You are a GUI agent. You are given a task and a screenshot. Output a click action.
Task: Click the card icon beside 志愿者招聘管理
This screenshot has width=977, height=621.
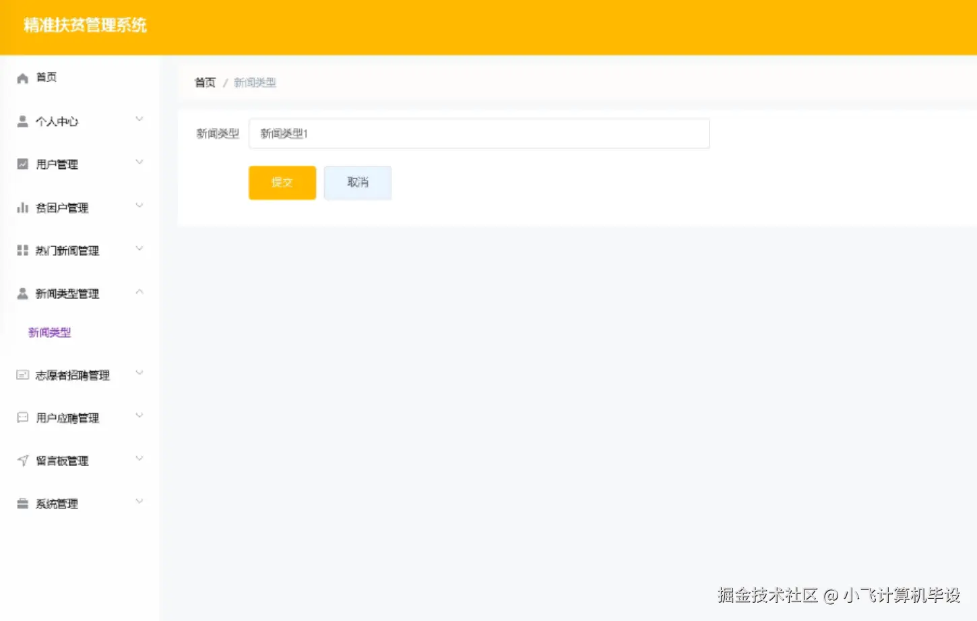(x=22, y=375)
